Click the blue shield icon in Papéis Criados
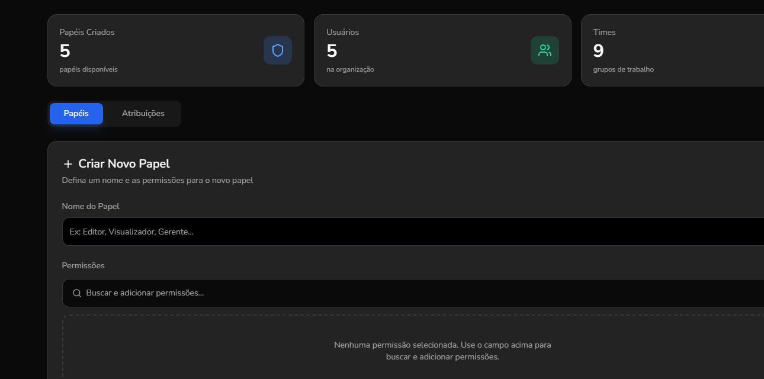This screenshot has height=379, width=764. (x=278, y=50)
